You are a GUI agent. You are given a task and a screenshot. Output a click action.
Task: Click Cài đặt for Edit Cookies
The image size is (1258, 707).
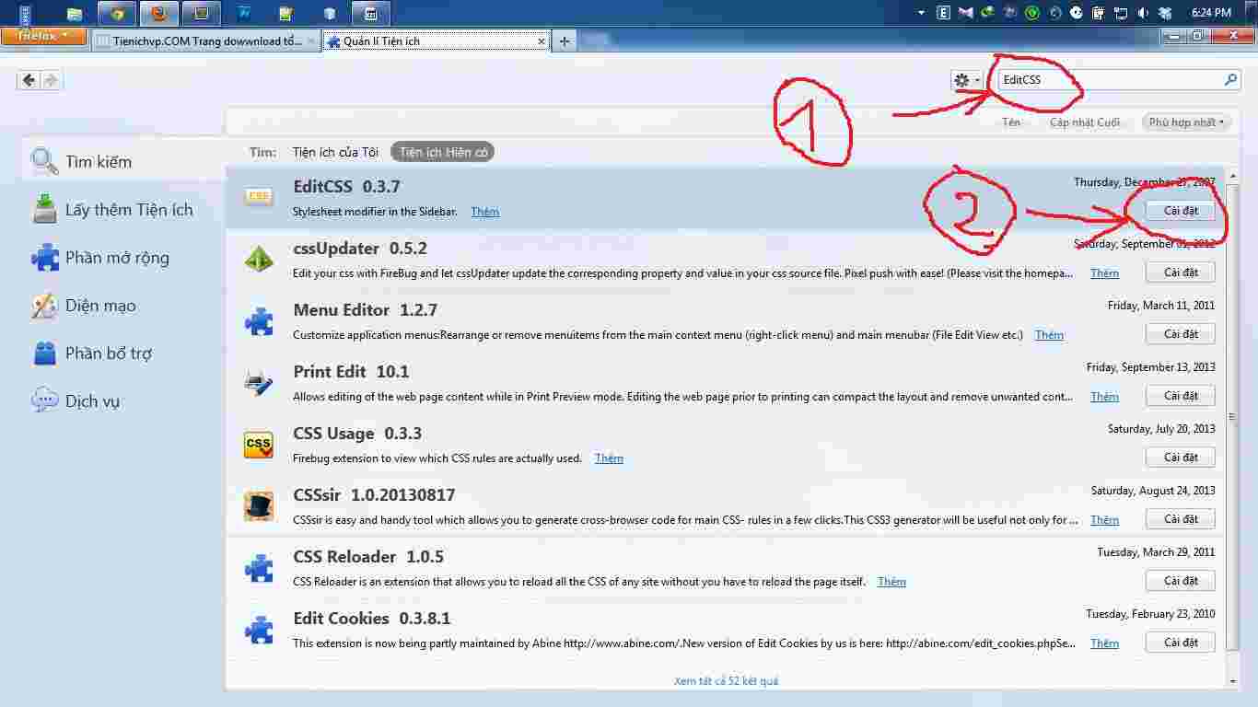pos(1181,643)
